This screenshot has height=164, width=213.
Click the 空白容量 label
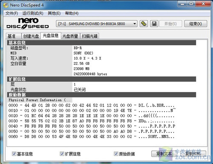tap(18, 63)
